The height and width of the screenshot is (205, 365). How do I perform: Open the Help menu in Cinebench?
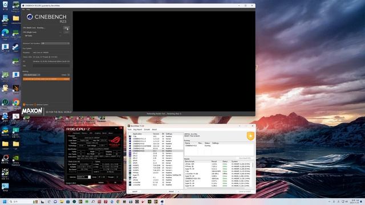pos(28,10)
